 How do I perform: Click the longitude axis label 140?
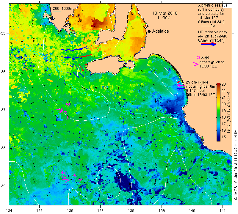pyautogui.click(x=192, y=211)
